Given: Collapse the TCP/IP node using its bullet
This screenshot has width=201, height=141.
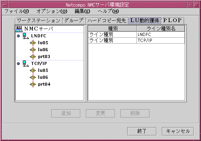Looking at the screenshot, I should pyautogui.click(x=18, y=64).
